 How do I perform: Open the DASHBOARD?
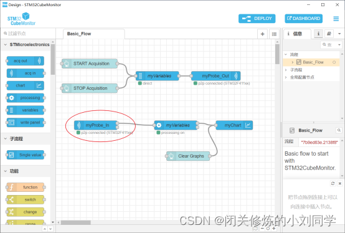[304, 19]
